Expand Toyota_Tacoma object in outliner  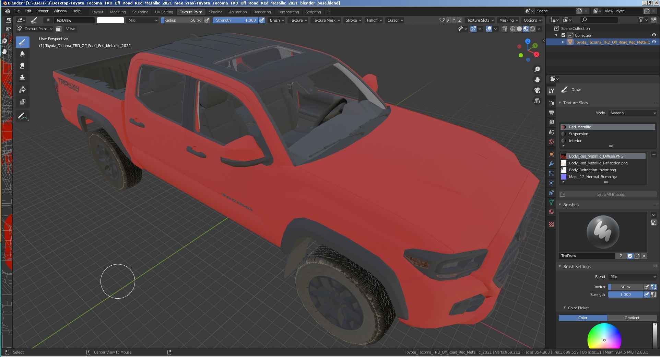click(563, 42)
